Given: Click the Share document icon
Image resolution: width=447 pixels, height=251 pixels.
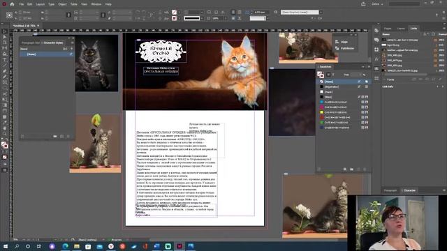Looking at the screenshot, I should (363, 4).
